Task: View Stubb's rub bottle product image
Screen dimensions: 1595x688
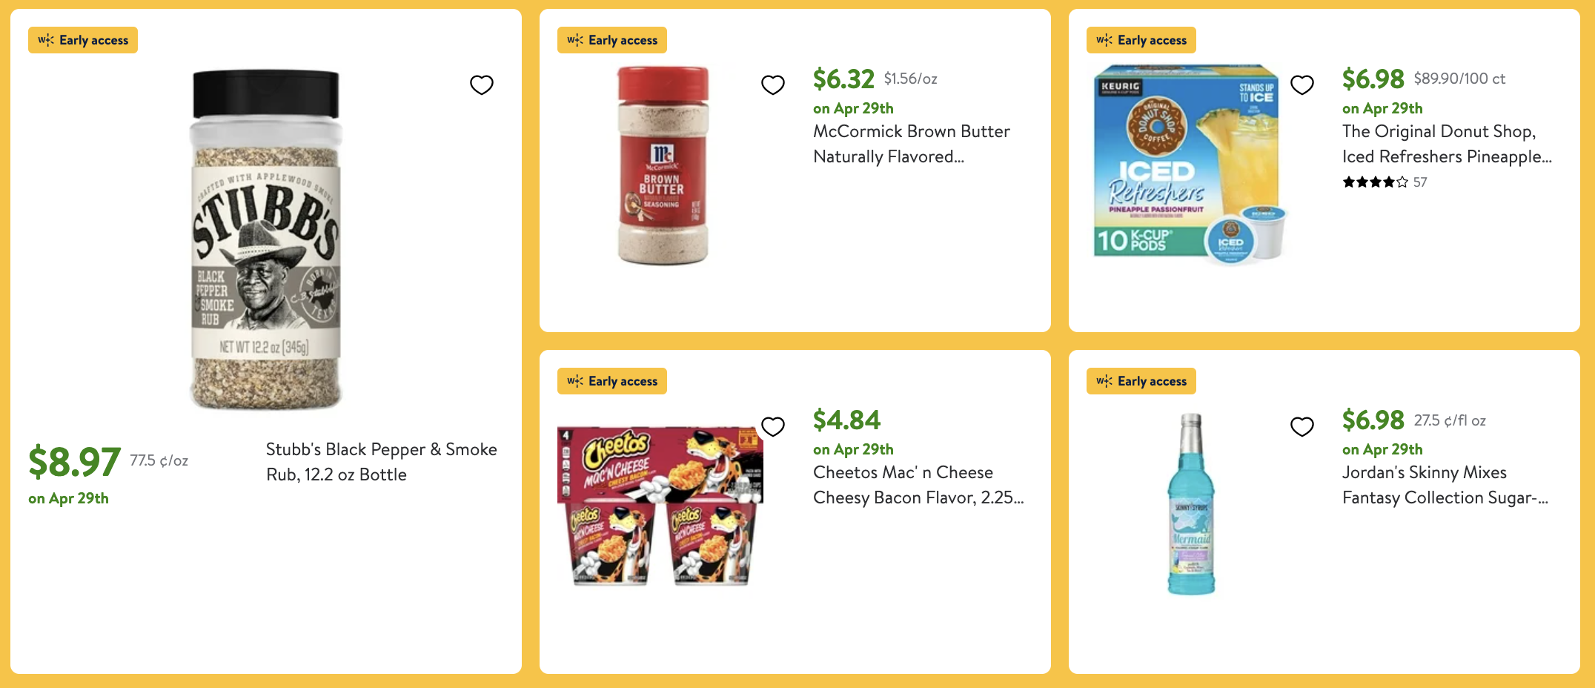Action: (x=266, y=239)
